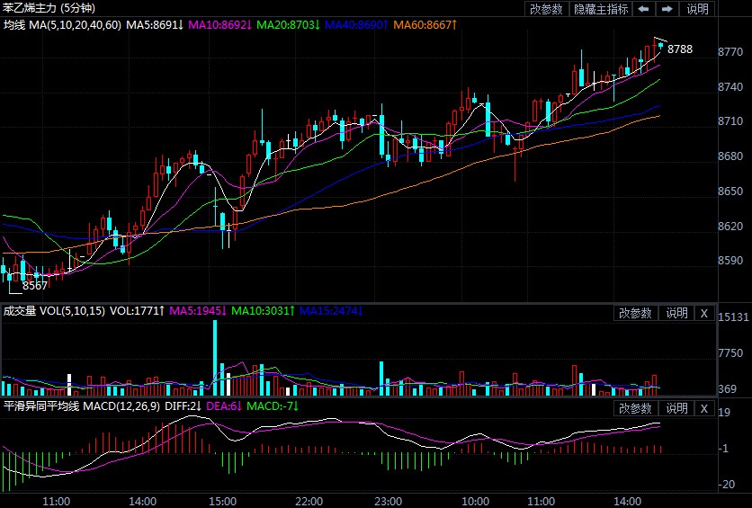Image resolution: width=752 pixels, height=508 pixels.
Task: Close the volume (成交量) indicator panel
Action: [704, 313]
